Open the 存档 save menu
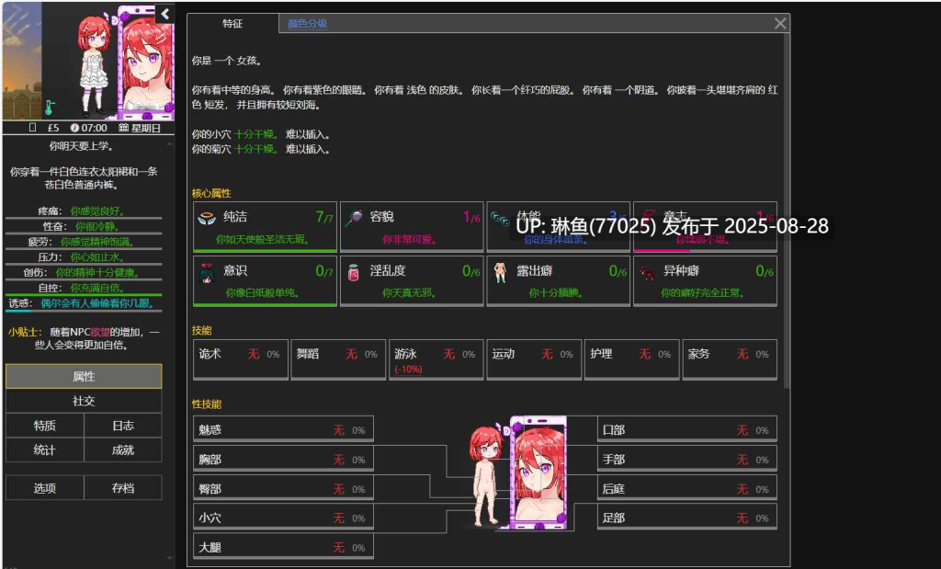This screenshot has width=941, height=569. coord(123,488)
